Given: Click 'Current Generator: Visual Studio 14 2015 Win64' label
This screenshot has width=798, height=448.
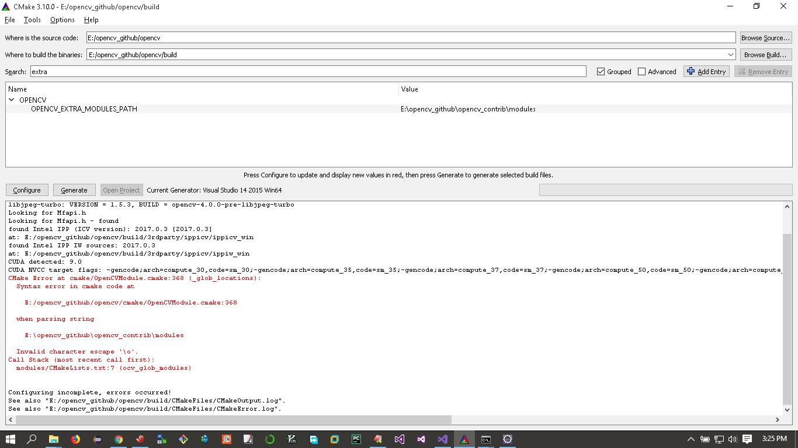Looking at the screenshot, I should pos(214,190).
